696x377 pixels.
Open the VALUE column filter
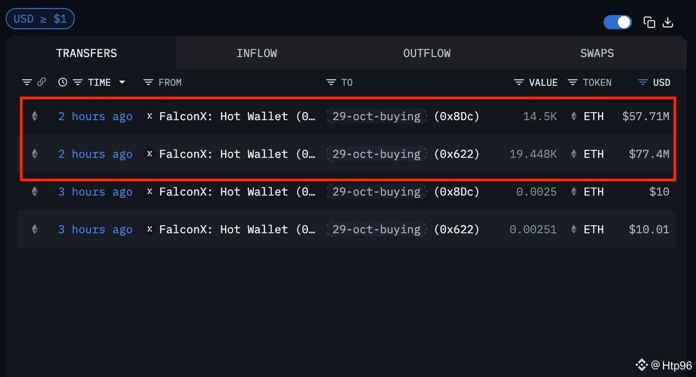click(x=519, y=82)
